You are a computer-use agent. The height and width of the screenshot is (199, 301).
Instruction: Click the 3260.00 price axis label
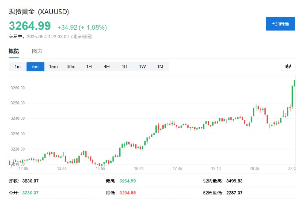click(18, 88)
